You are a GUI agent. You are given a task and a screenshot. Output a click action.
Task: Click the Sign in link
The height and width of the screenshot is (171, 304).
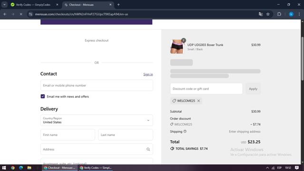pos(148,74)
